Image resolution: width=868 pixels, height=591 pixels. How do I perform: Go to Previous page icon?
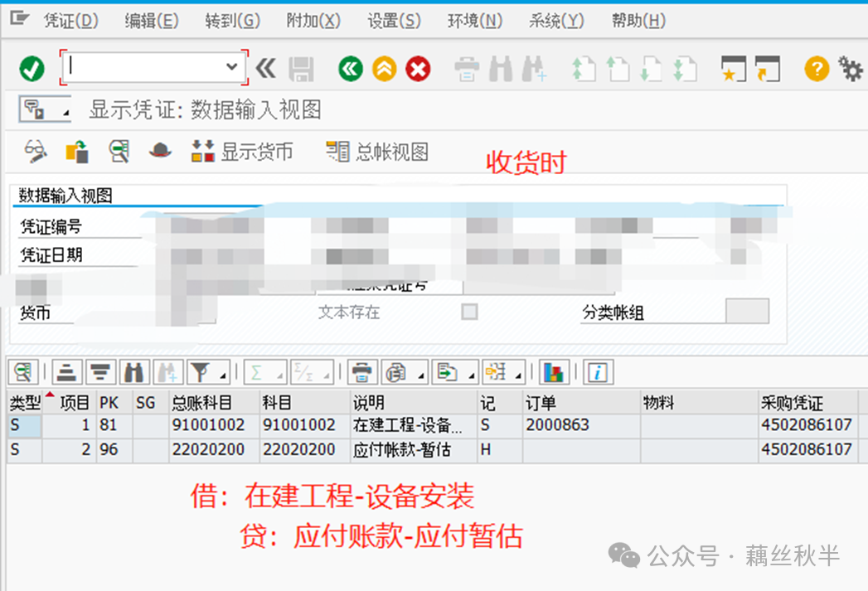(x=618, y=69)
